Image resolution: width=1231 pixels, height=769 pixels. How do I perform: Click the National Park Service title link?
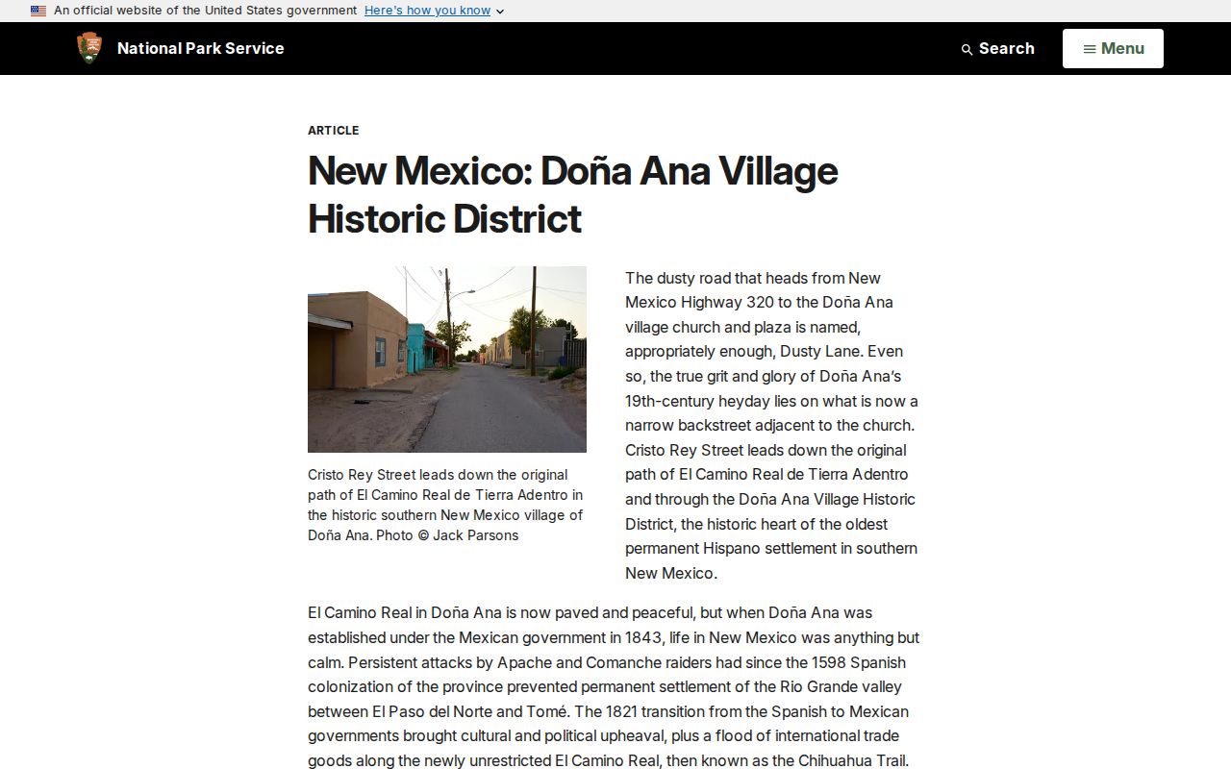coord(200,48)
